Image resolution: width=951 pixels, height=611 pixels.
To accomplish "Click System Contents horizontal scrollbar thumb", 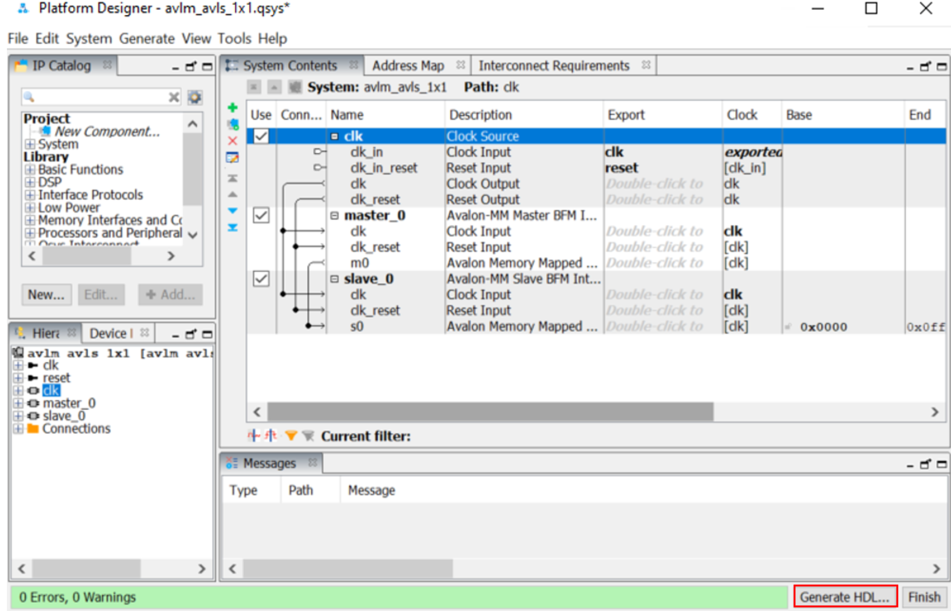I will [x=490, y=412].
